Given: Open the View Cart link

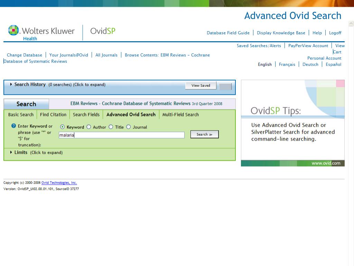Looking at the screenshot, I should coord(339,48).
